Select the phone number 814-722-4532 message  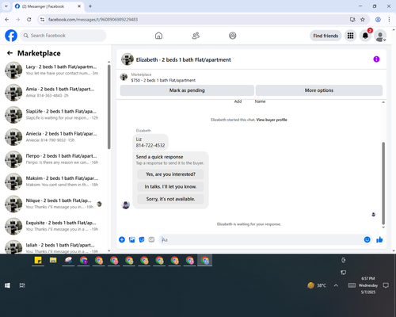[150, 146]
